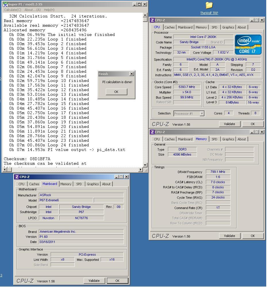The height and width of the screenshot is (287, 276).
Task: Click the Command Rate 1T value
Action: (x=218, y=208)
